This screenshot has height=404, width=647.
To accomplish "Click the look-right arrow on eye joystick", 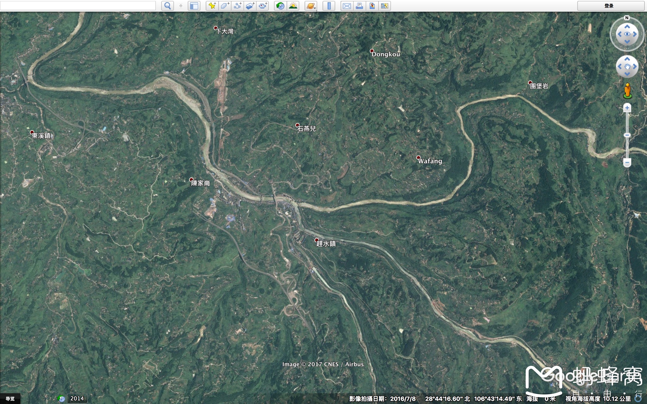I will click(x=635, y=34).
